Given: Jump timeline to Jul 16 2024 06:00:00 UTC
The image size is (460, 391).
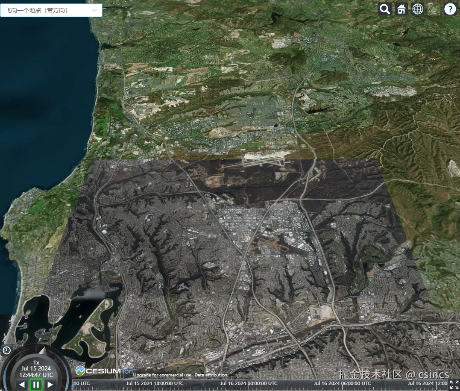Looking at the screenshot, I should pos(343,383).
